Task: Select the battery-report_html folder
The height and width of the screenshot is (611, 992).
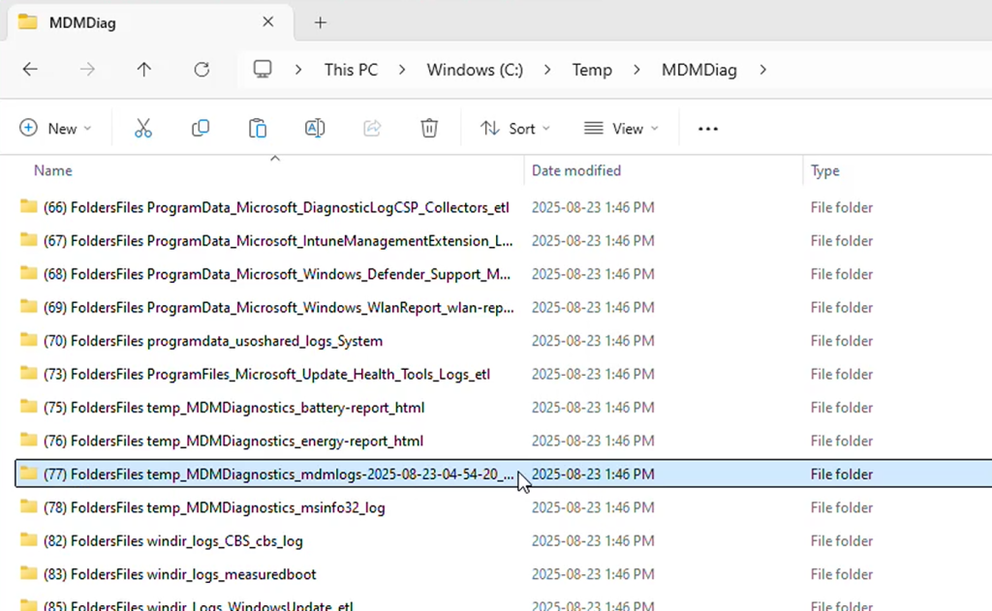Action: pos(247,408)
